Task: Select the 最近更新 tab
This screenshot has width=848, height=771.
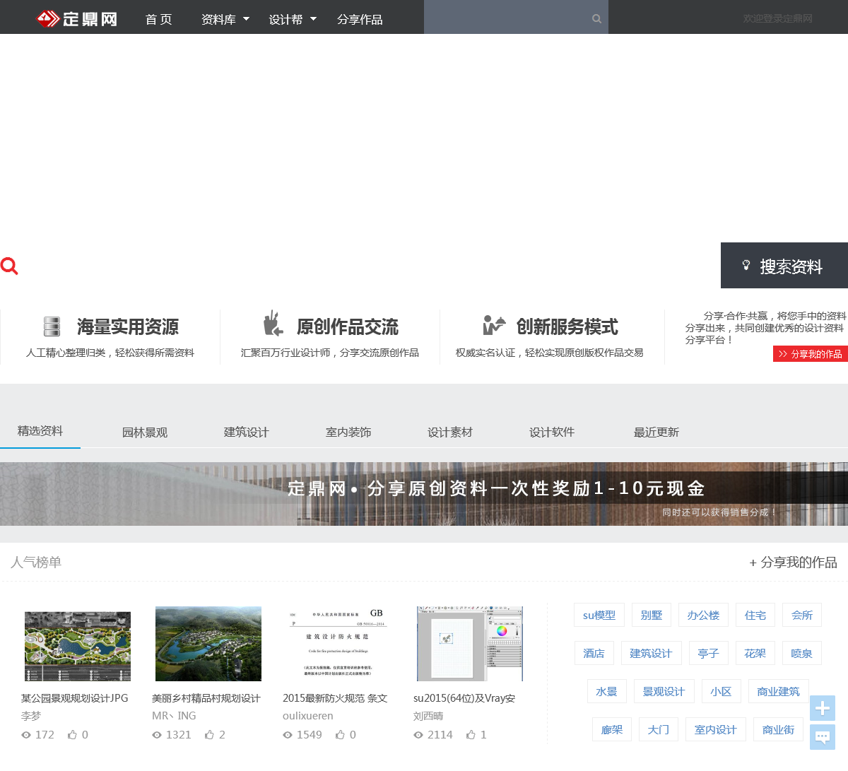Action: (x=656, y=432)
